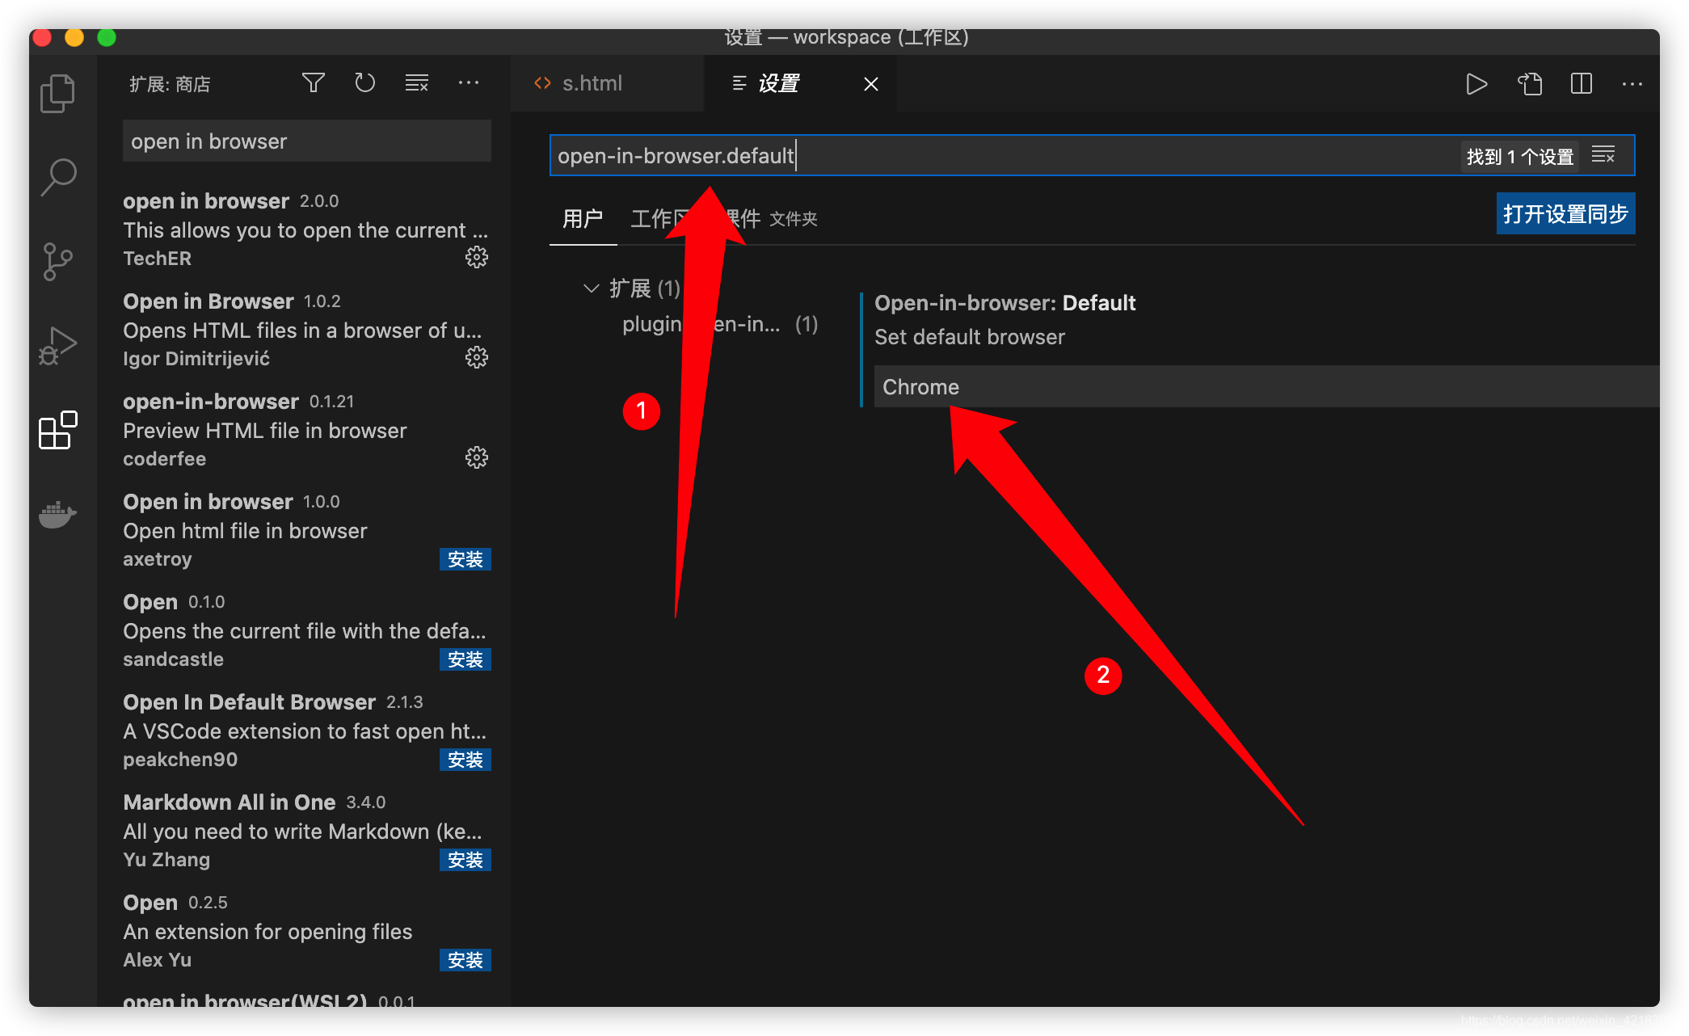
Task: Clear the extensions search results
Action: point(416,82)
